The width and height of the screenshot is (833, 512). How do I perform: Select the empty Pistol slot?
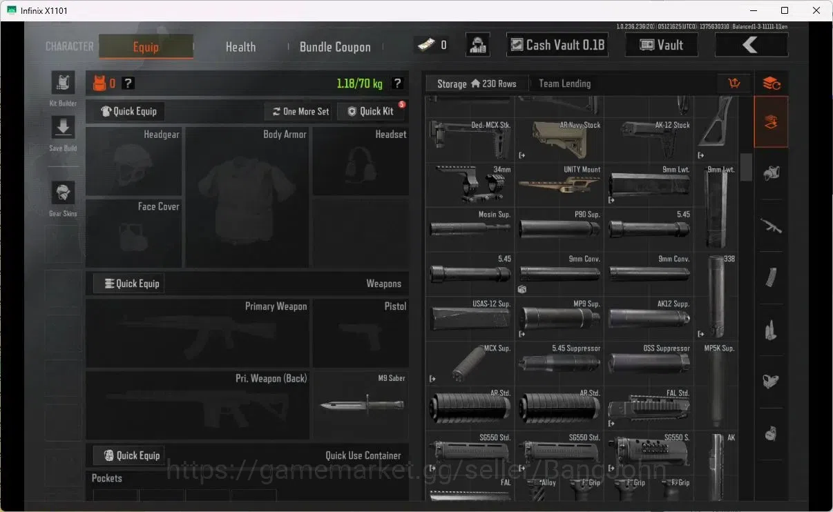point(360,333)
